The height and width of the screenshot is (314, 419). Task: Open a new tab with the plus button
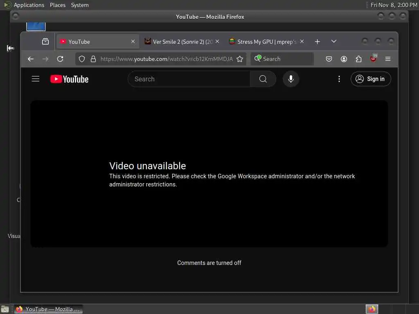pyautogui.click(x=317, y=42)
